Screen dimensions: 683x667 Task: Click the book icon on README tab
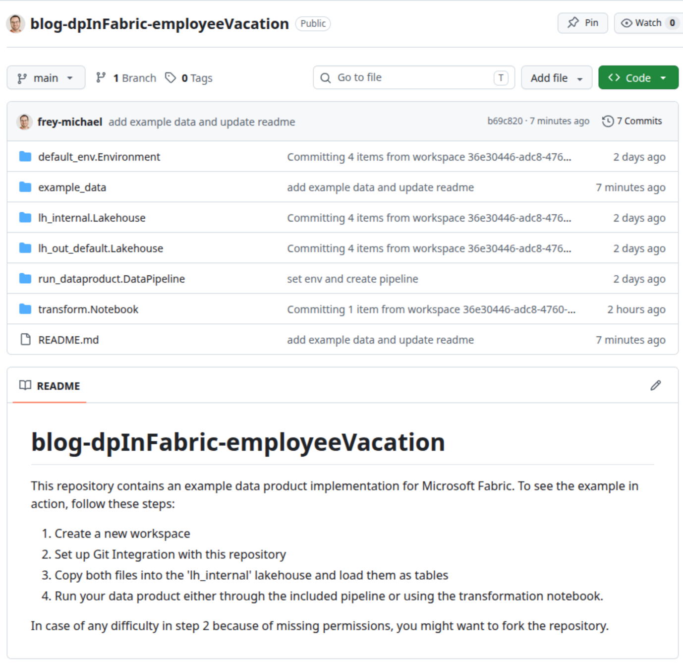click(25, 385)
